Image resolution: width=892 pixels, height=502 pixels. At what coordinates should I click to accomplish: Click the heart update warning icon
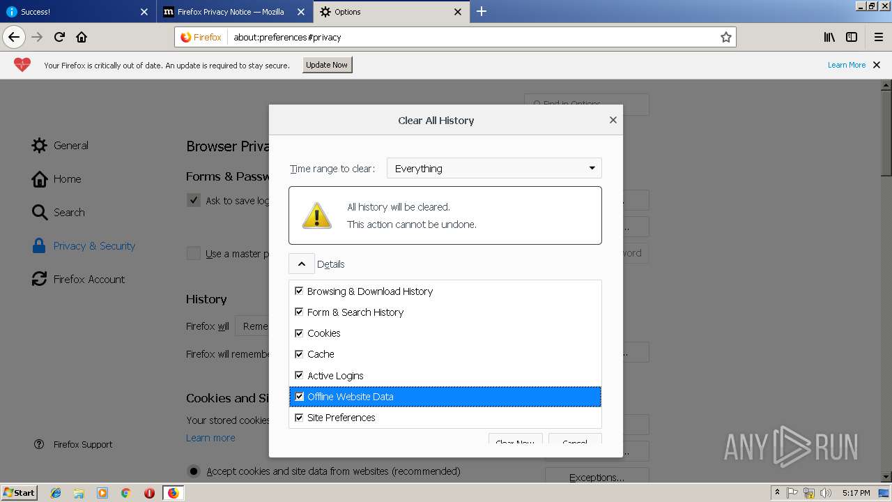pyautogui.click(x=22, y=65)
